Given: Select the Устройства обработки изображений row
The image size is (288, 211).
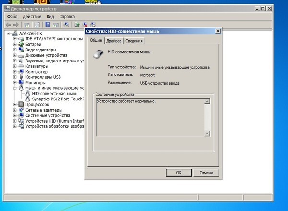Looking at the screenshot, I should pyautogui.click(x=55, y=126).
